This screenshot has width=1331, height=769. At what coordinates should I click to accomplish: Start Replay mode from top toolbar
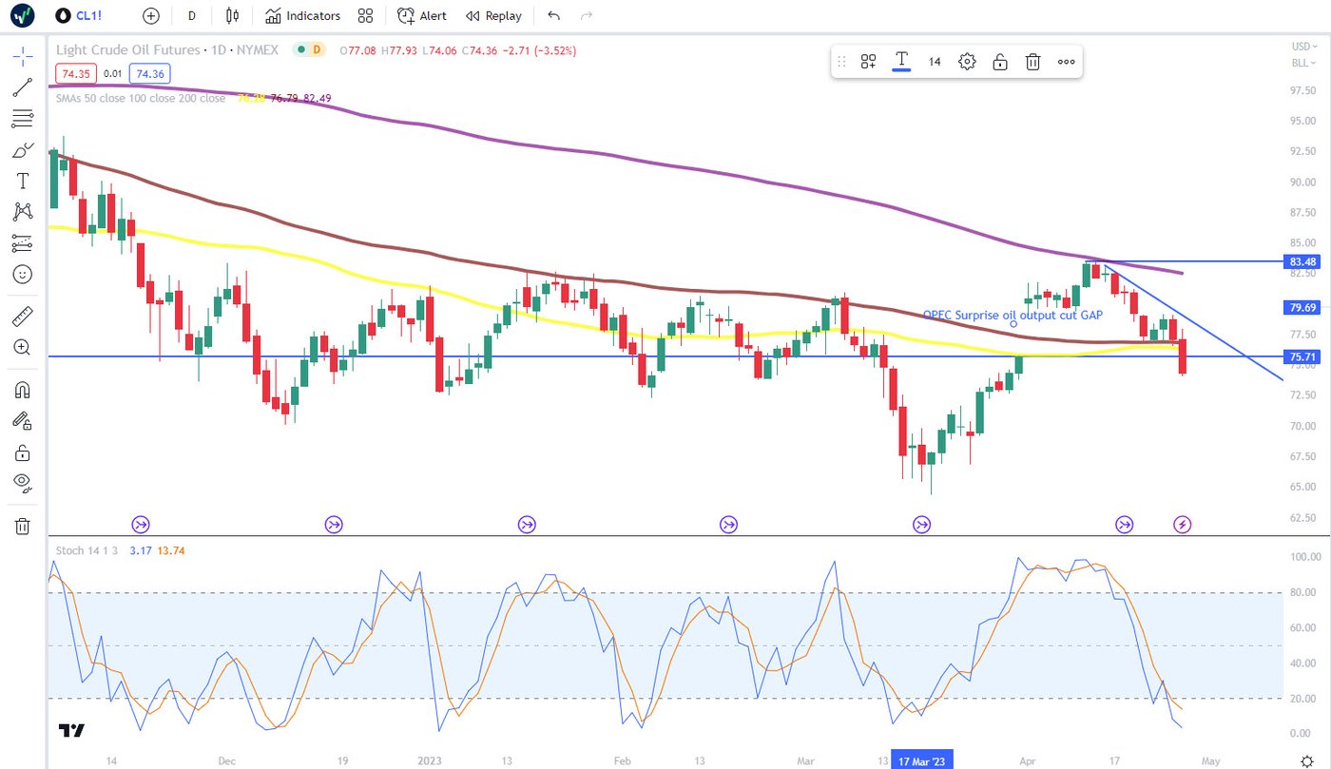(x=492, y=15)
